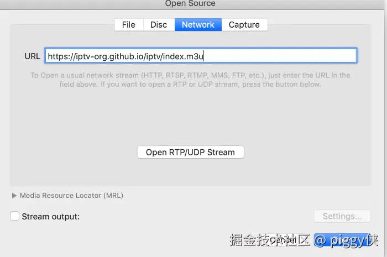Click the Stream output label text

point(51,217)
